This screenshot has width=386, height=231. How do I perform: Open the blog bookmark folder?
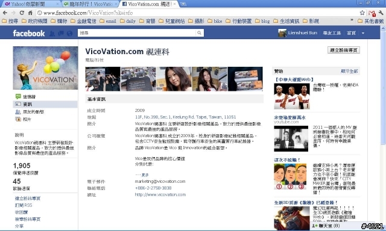coord(262,21)
